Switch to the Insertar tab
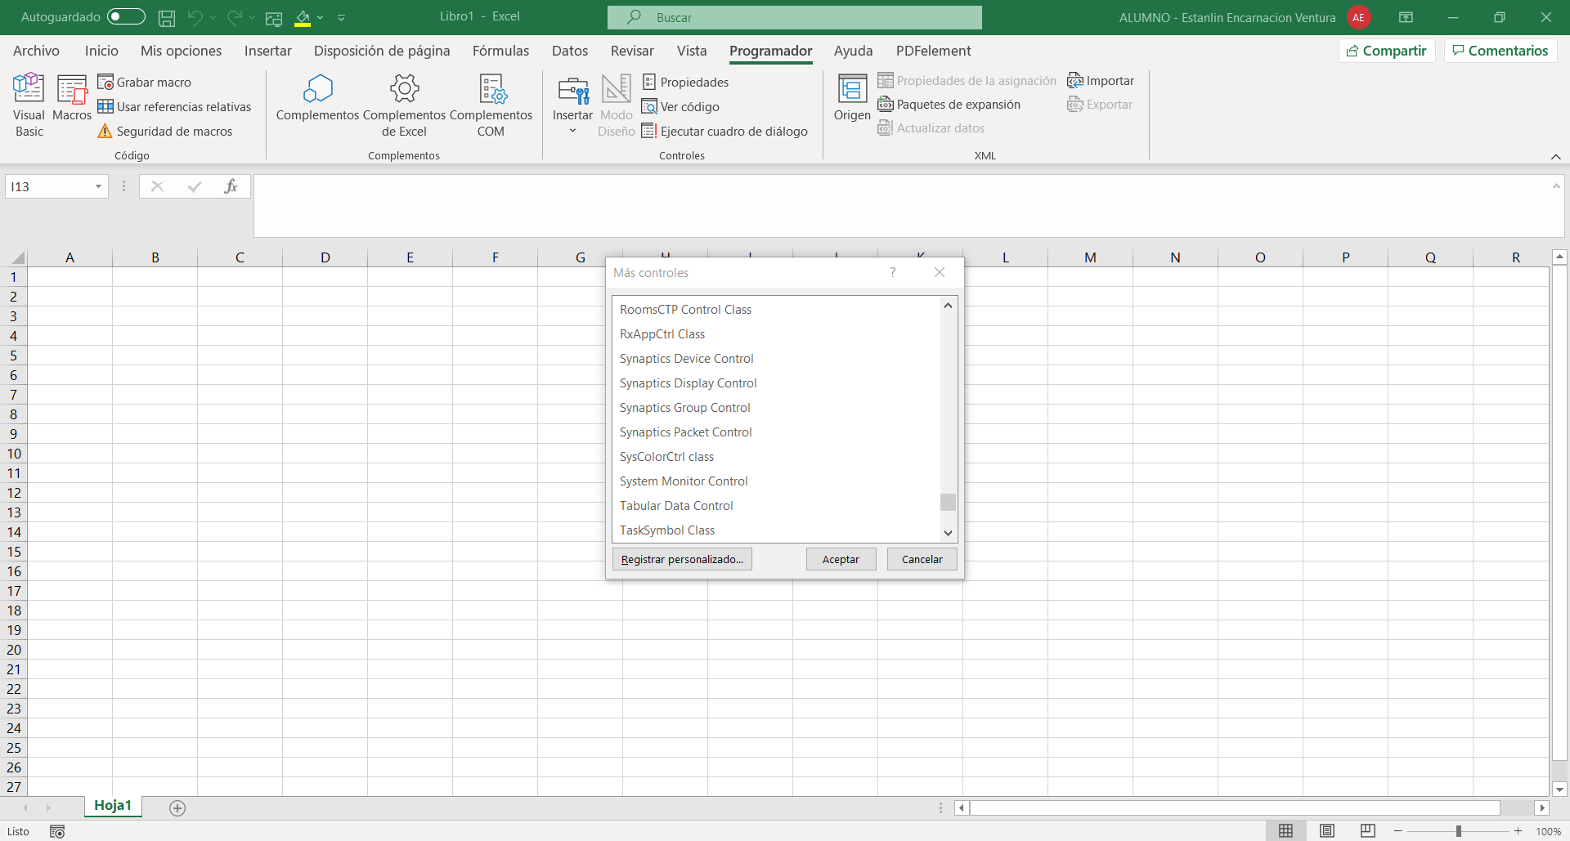 268,51
